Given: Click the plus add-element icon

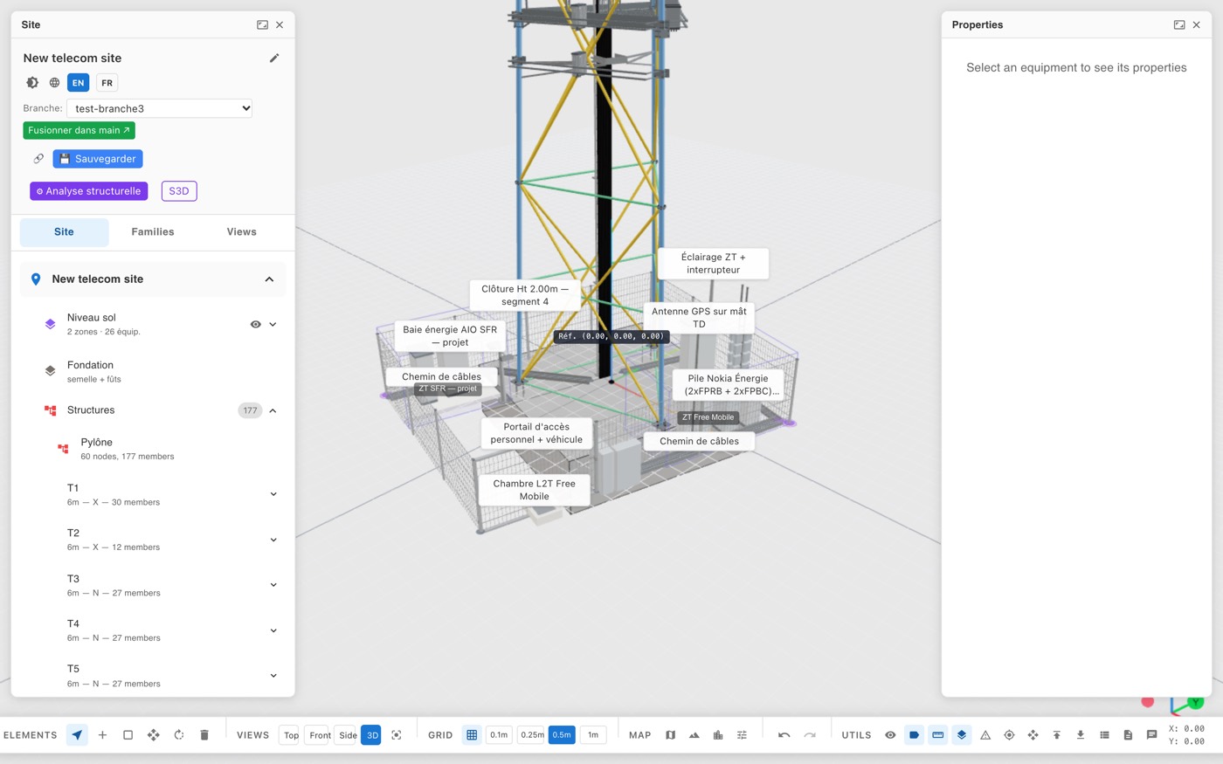Looking at the screenshot, I should 102,735.
